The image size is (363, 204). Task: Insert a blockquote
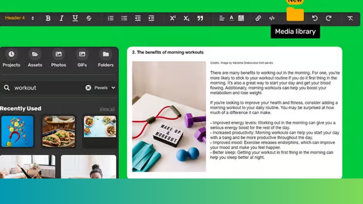[200, 18]
